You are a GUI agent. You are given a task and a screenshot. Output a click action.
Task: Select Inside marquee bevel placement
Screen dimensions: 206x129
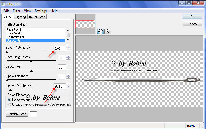pyautogui.click(x=9, y=100)
